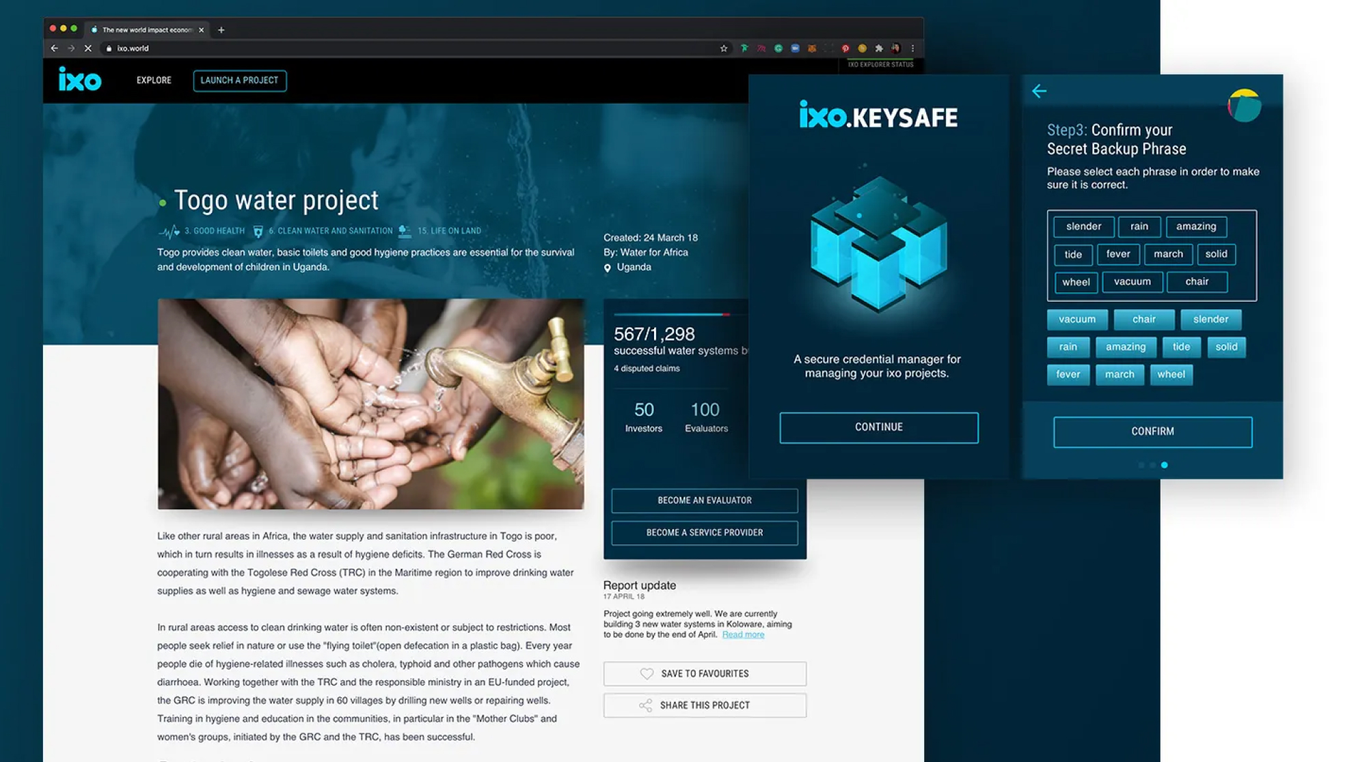
Task: Remove outlined 'vacuum' from the phrase box
Action: (1132, 282)
